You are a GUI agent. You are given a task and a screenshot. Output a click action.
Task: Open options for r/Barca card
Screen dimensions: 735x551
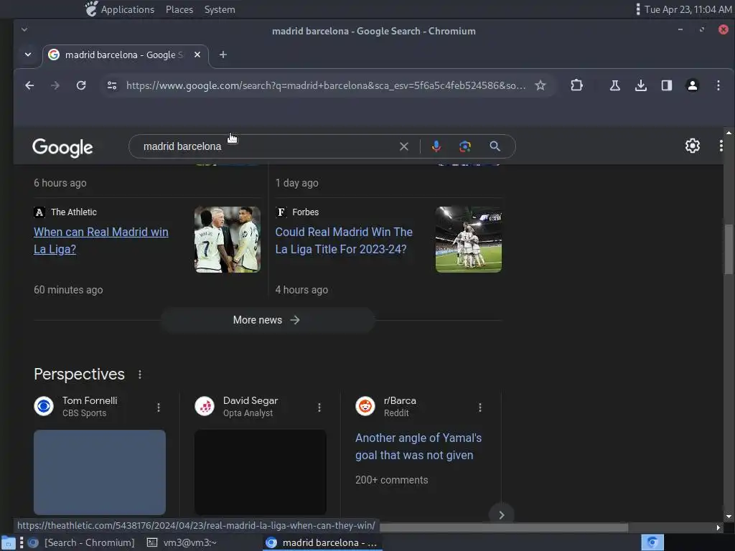click(x=480, y=408)
